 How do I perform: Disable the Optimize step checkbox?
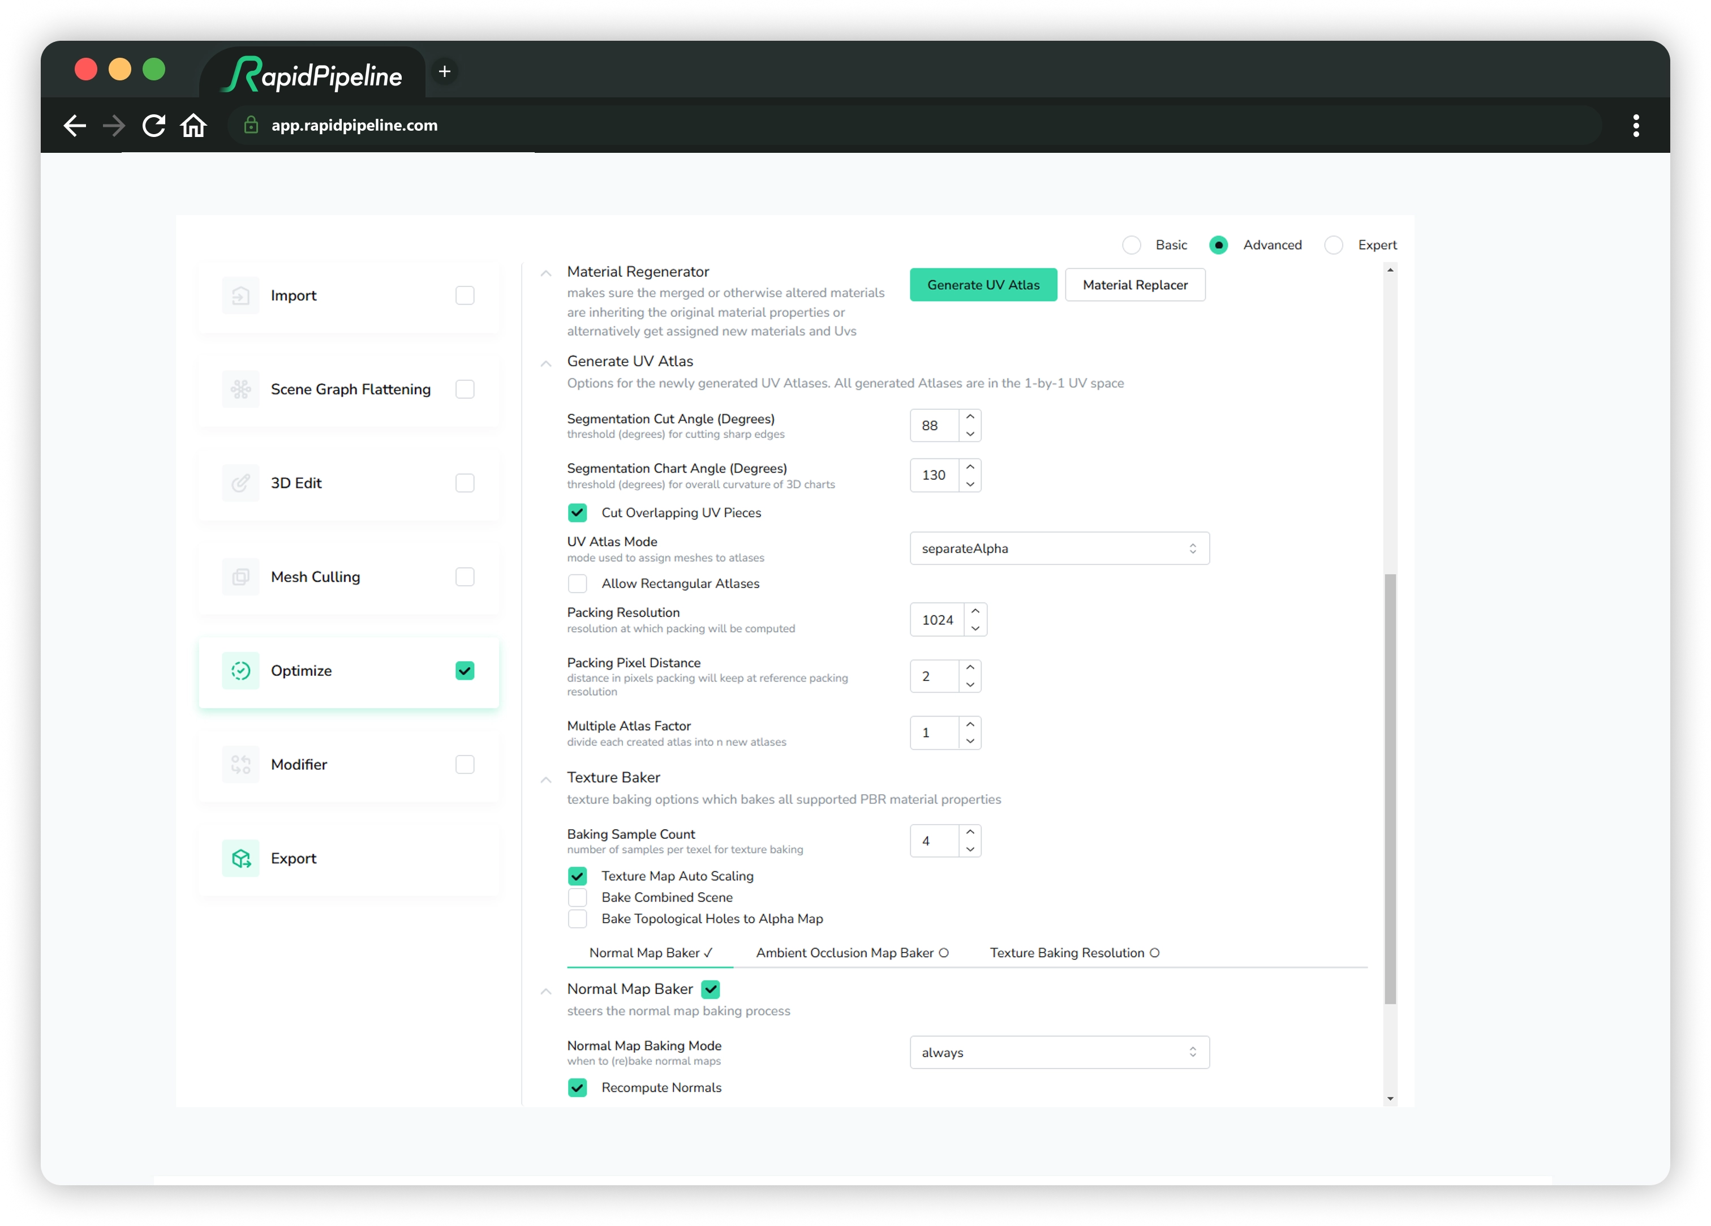[465, 670]
